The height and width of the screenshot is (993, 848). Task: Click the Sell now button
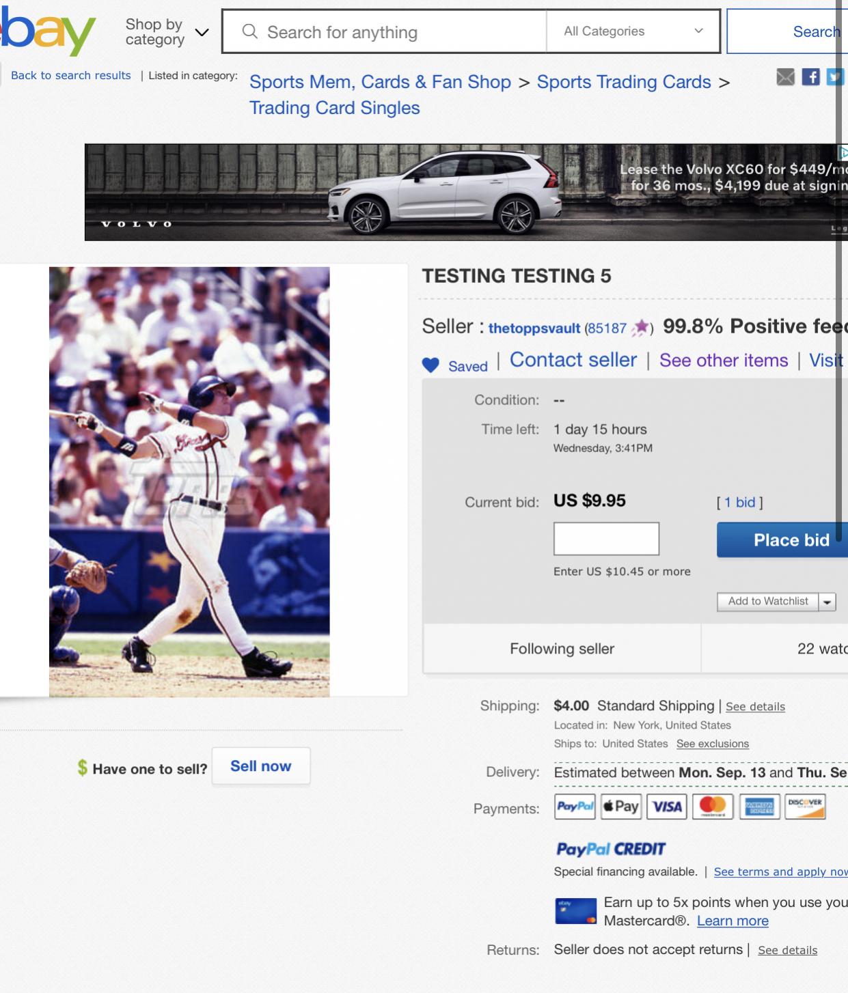pos(261,766)
